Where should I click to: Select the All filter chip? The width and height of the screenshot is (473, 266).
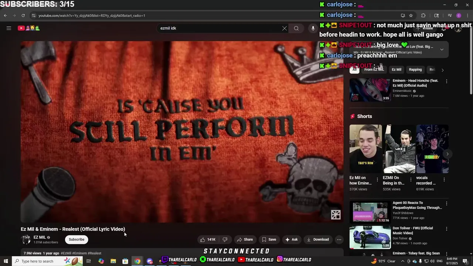(354, 69)
